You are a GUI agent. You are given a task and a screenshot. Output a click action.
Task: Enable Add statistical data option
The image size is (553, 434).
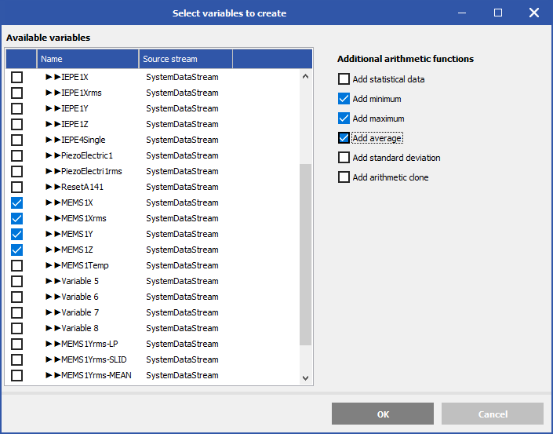pos(344,79)
